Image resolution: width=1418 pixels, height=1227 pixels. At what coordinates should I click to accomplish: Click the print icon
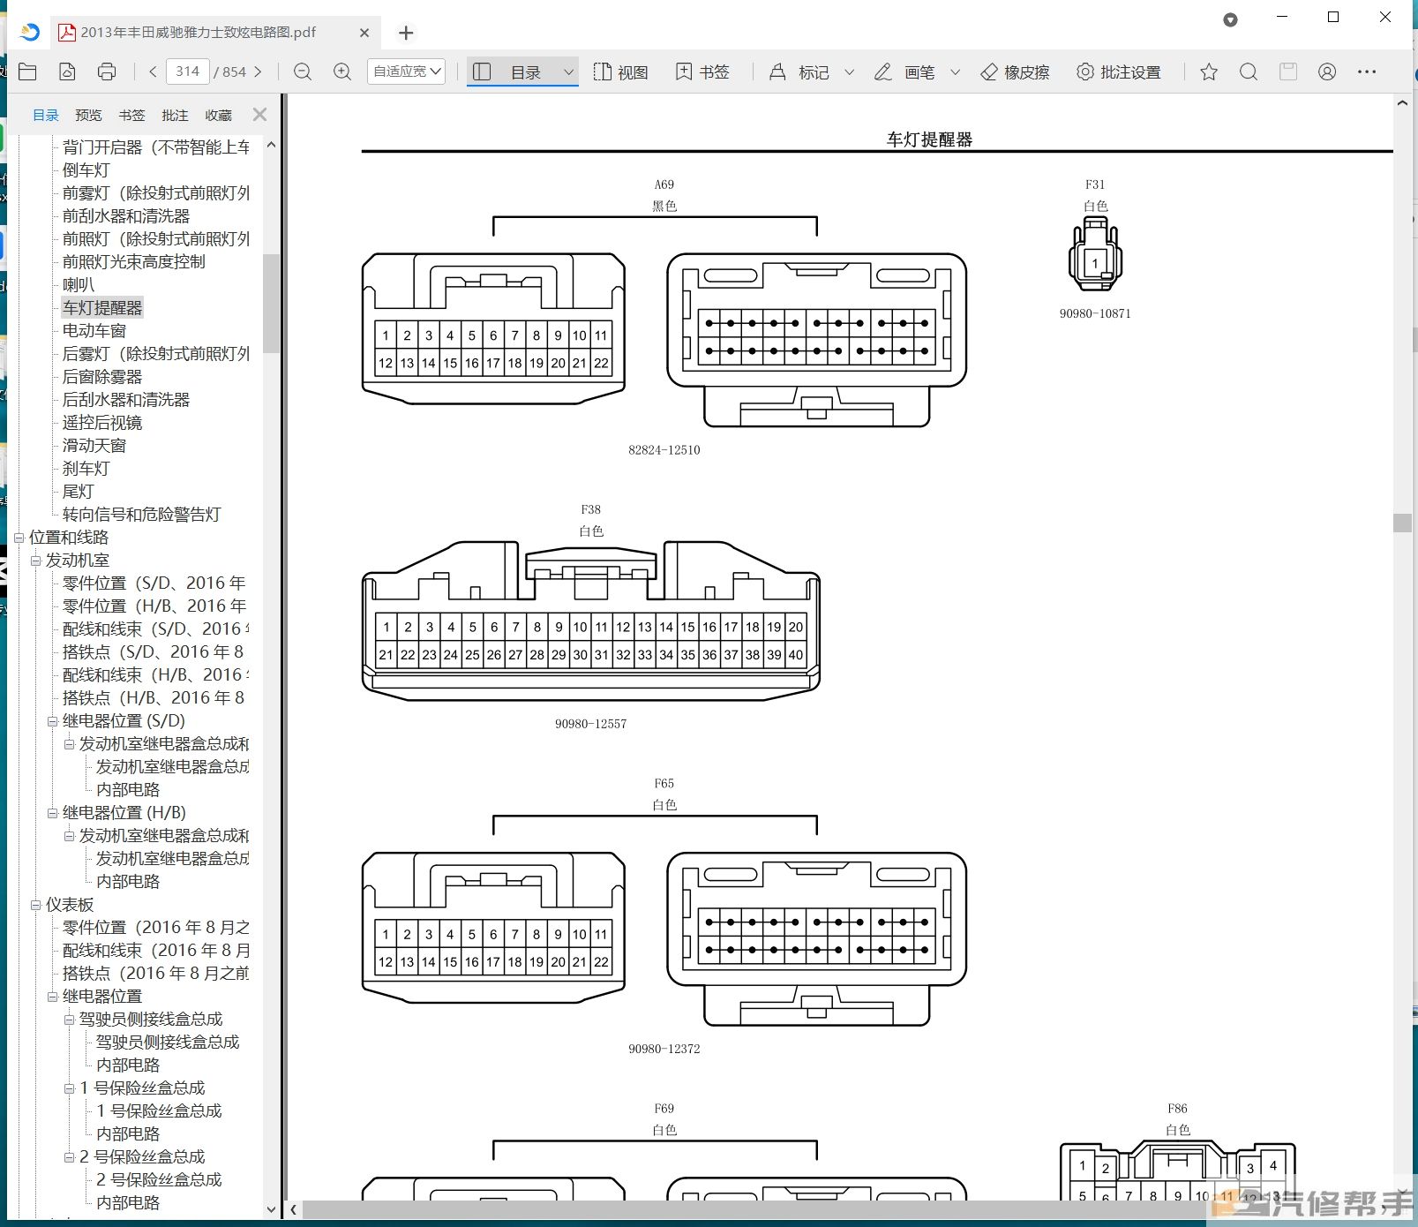(107, 72)
